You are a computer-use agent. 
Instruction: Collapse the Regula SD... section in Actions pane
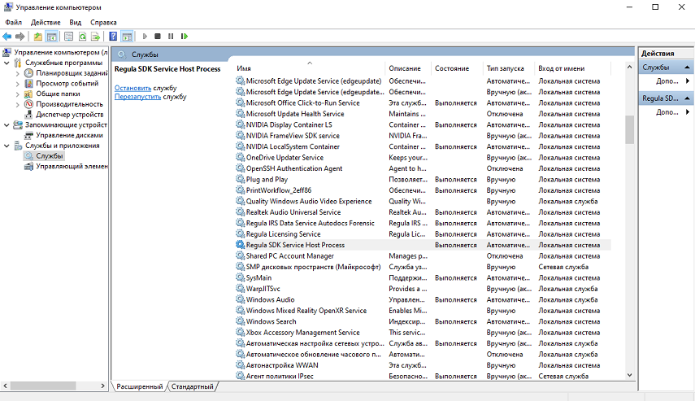687,98
